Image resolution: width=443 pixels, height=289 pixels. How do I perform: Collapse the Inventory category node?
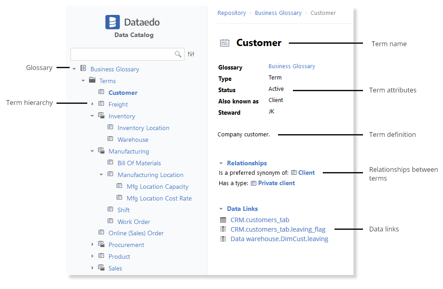(x=92, y=116)
